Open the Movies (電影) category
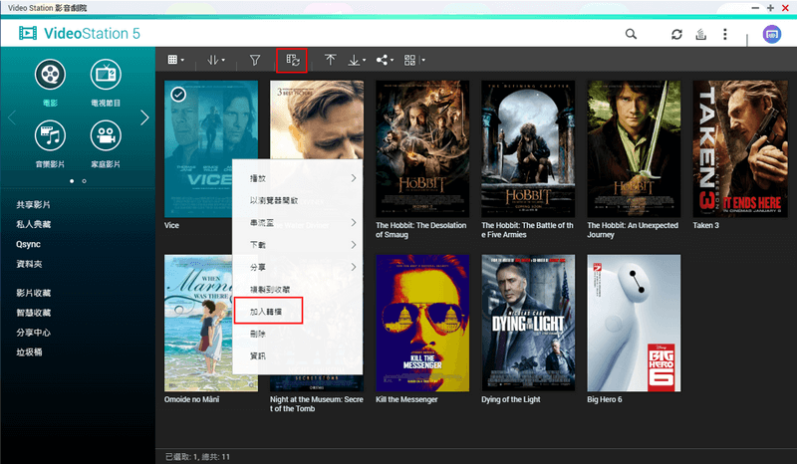 (50, 83)
